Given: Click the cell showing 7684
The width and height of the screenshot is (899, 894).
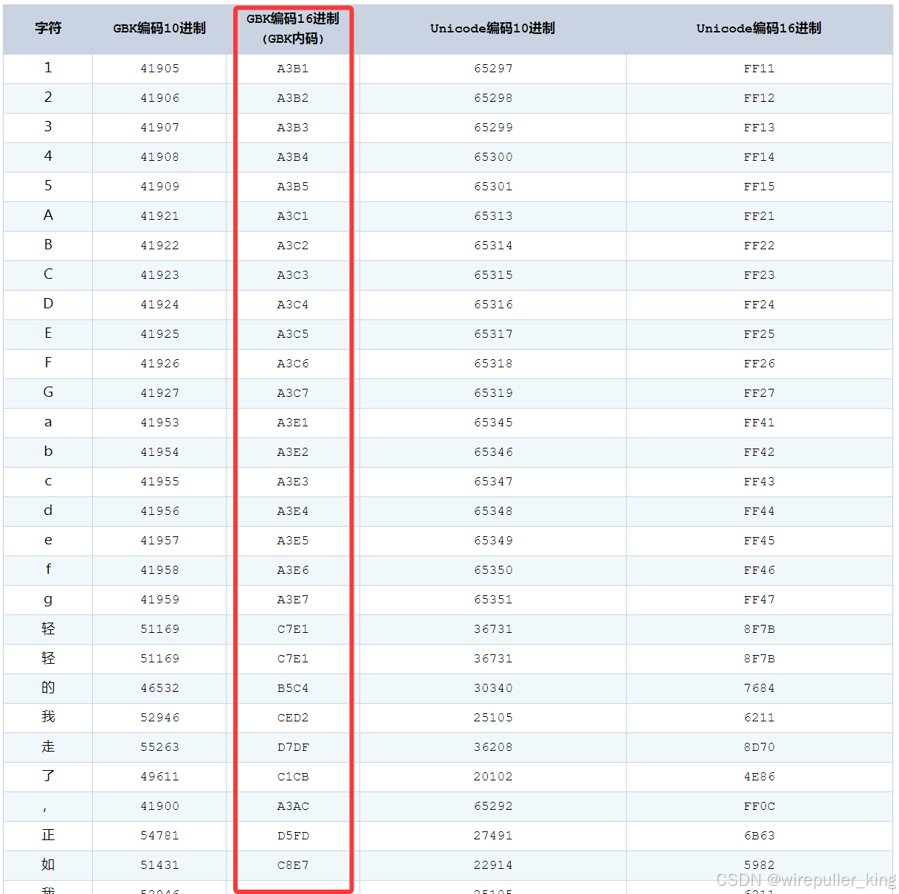Looking at the screenshot, I should tap(759, 688).
